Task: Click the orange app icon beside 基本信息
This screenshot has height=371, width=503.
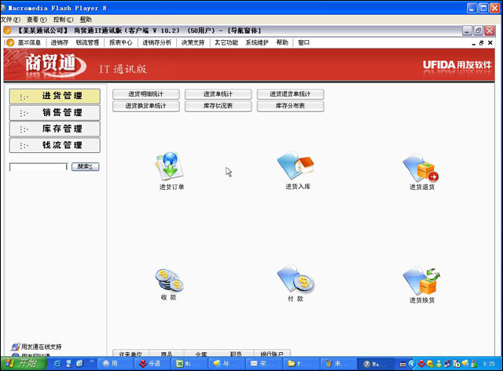Action: 10,42
